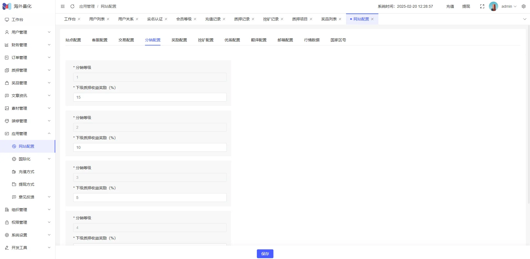Click the admin avatar image
Viewport: 530px width, 259px height.
point(493,6)
